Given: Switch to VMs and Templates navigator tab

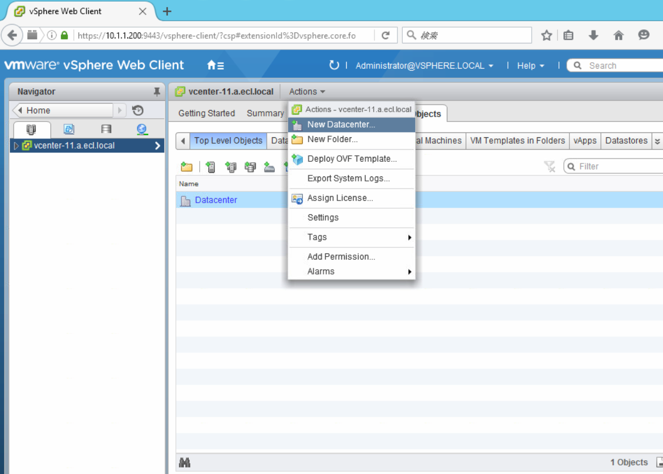Looking at the screenshot, I should coord(69,129).
